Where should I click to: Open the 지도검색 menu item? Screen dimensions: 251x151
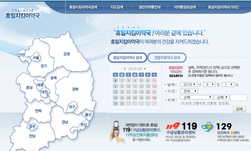point(117,7)
